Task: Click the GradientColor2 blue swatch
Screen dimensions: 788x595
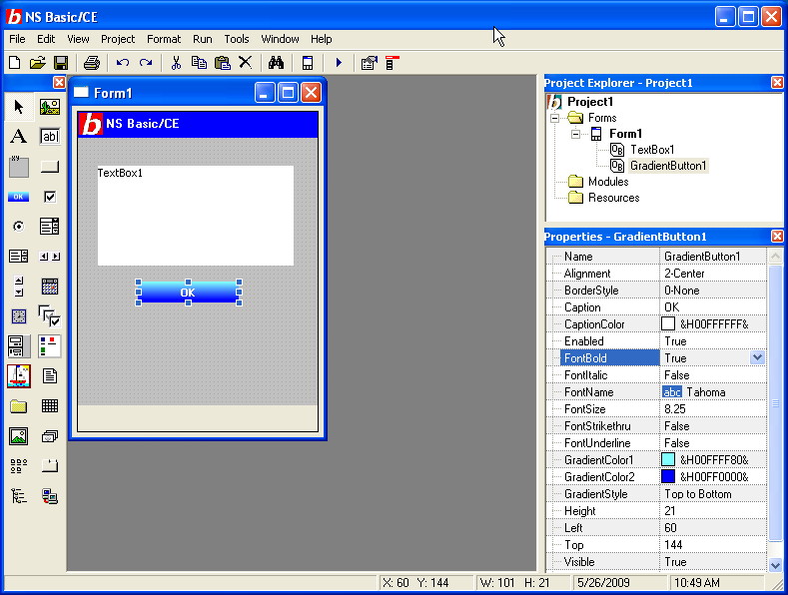Action: pyautogui.click(x=668, y=476)
